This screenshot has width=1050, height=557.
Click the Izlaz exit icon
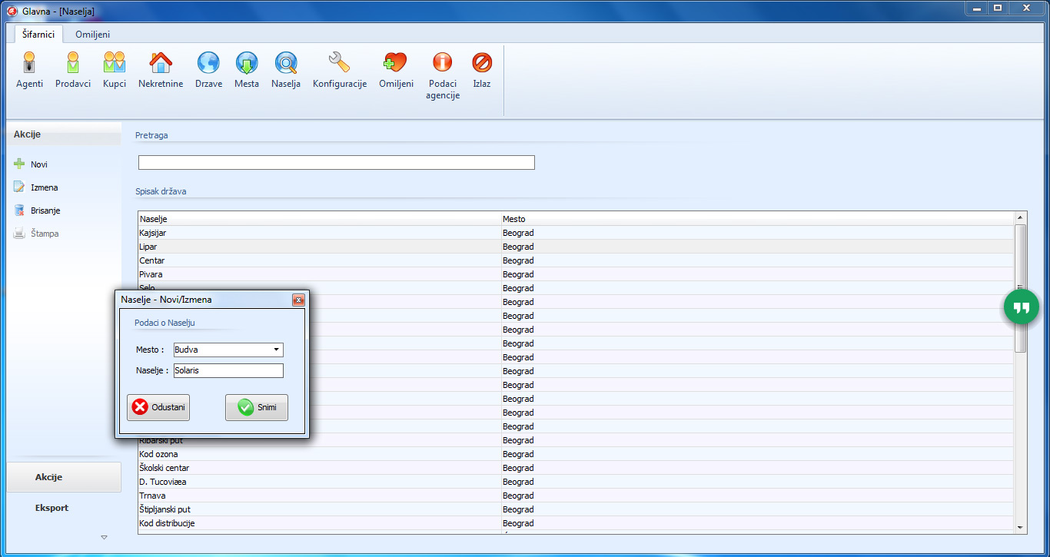[482, 63]
